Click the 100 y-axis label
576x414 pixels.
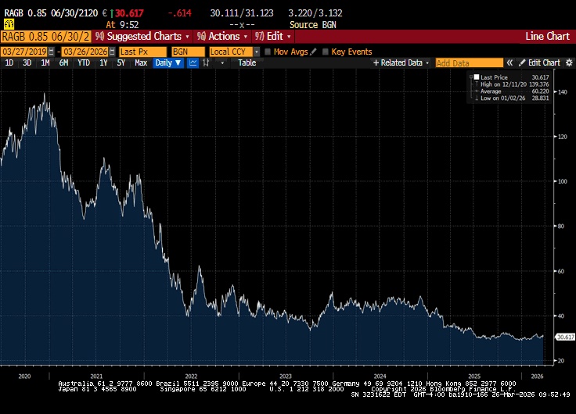[563, 181]
